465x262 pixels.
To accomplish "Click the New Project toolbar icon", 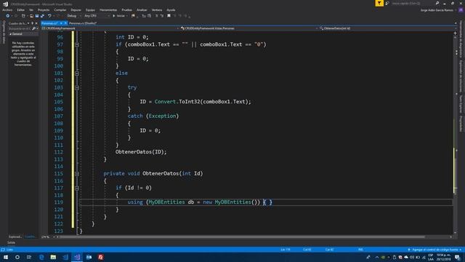I will [x=23, y=16].
